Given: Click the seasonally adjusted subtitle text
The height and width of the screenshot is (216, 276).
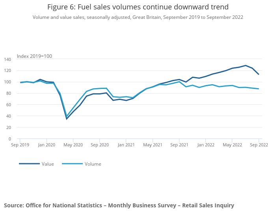Looking at the screenshot, I should [x=138, y=17].
